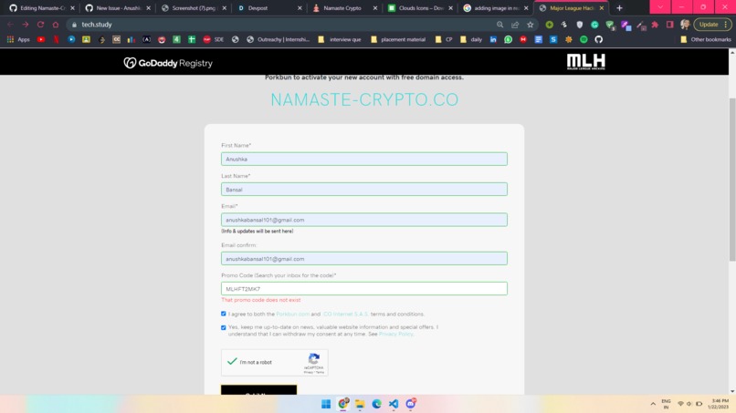Open Microsoft Edge from taskbar
This screenshot has width=736, height=413.
click(376, 404)
